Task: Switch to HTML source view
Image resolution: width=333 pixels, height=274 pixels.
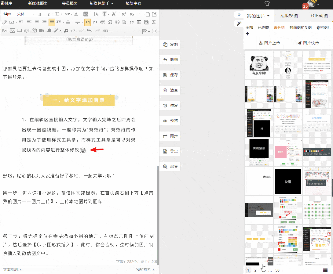Action: (x=105, y=30)
